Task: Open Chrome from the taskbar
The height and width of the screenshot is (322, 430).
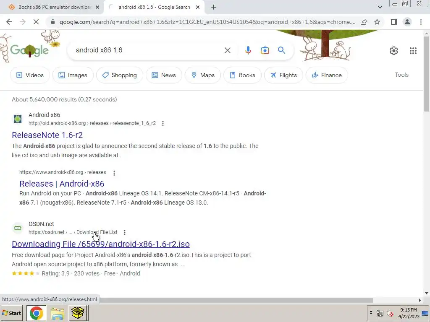Action: tap(36, 313)
